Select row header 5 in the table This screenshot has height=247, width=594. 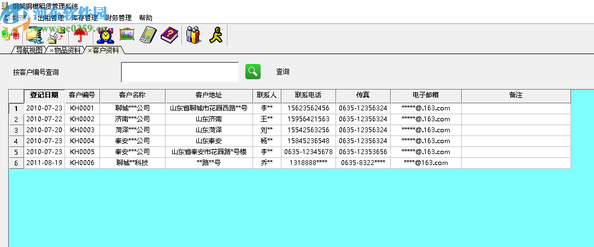pyautogui.click(x=16, y=152)
